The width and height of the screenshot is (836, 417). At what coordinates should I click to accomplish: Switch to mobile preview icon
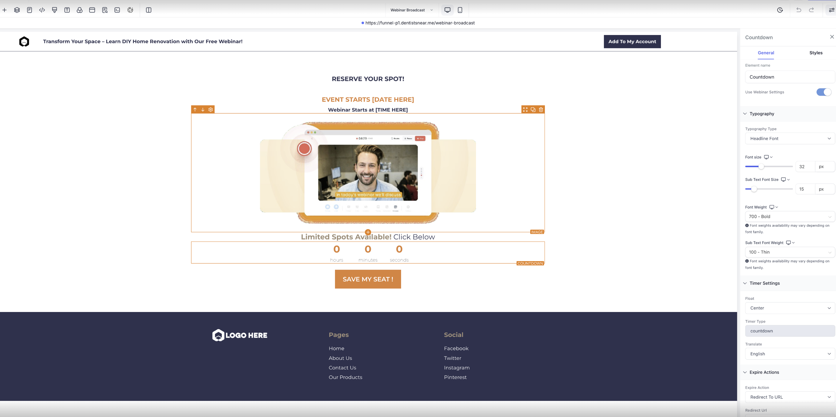[460, 10]
